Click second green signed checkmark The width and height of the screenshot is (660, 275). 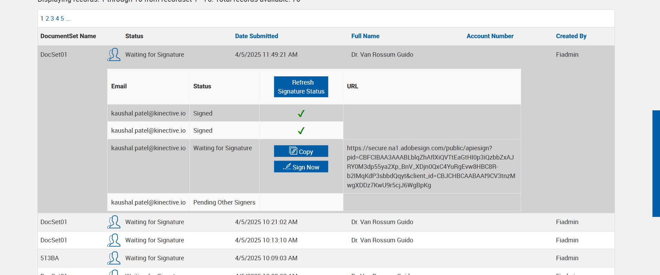click(x=301, y=131)
